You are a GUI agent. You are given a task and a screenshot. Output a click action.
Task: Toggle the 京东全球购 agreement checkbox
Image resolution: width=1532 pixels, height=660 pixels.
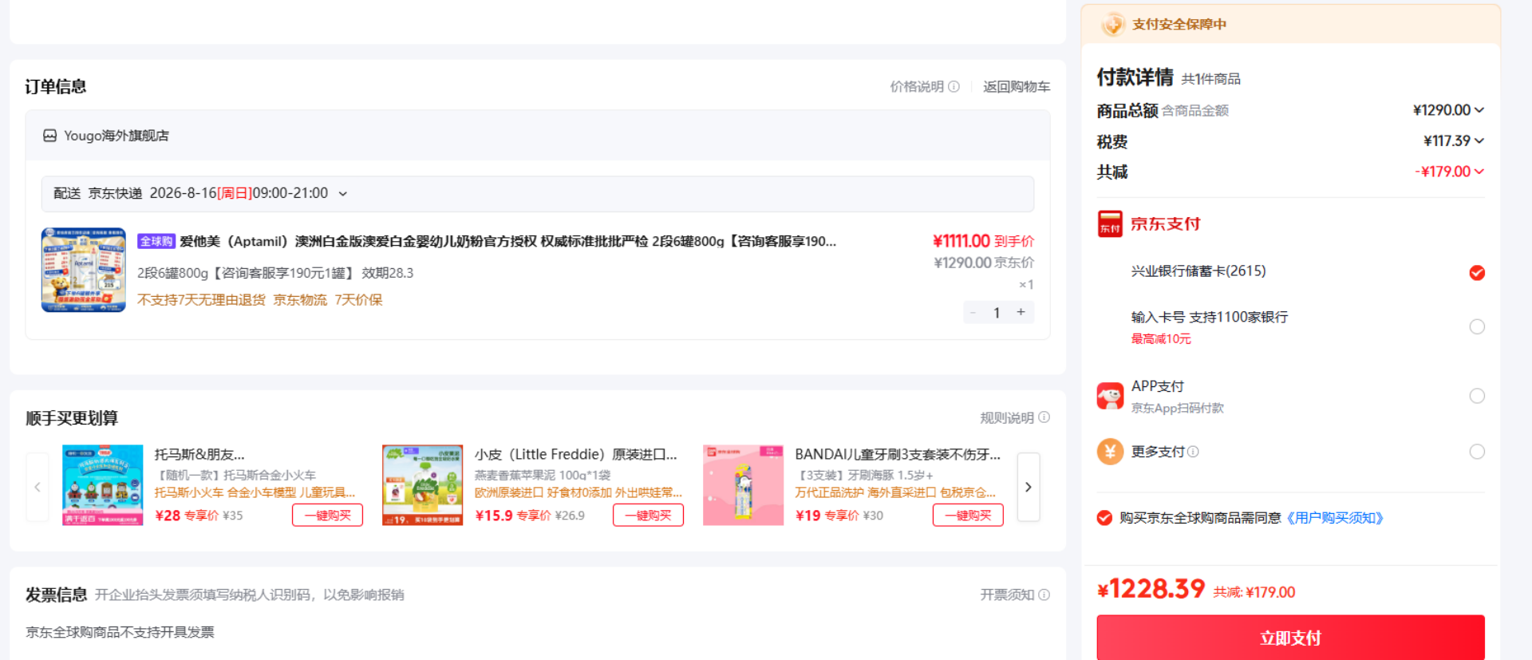click(1104, 518)
